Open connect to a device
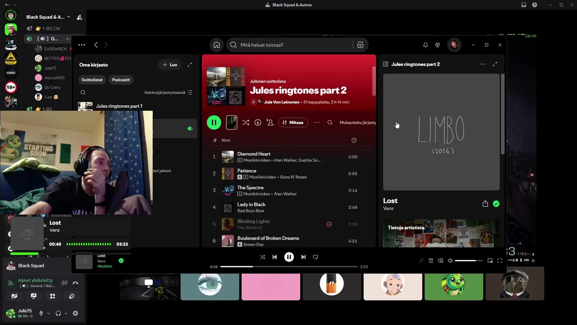Screen dimensions: 577x325 pos(440,260)
